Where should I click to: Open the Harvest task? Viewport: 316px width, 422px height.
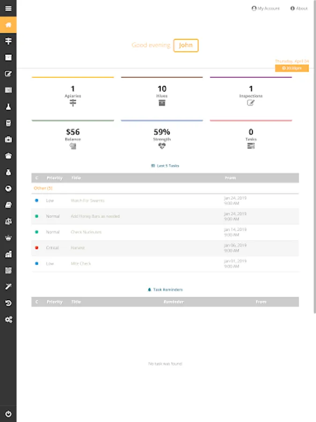coord(78,248)
